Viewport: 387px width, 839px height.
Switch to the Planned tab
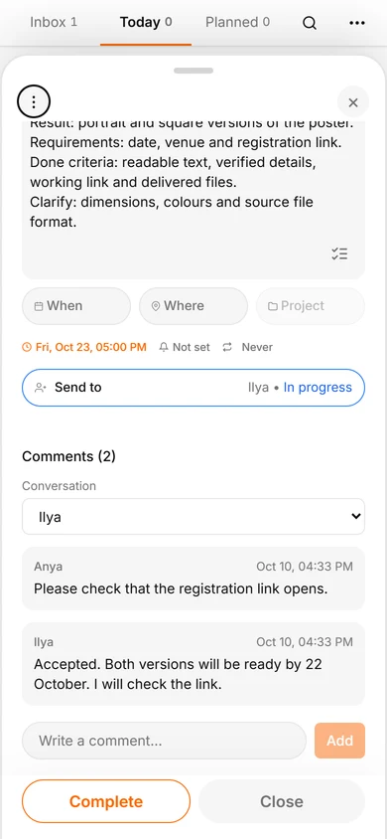(x=237, y=23)
